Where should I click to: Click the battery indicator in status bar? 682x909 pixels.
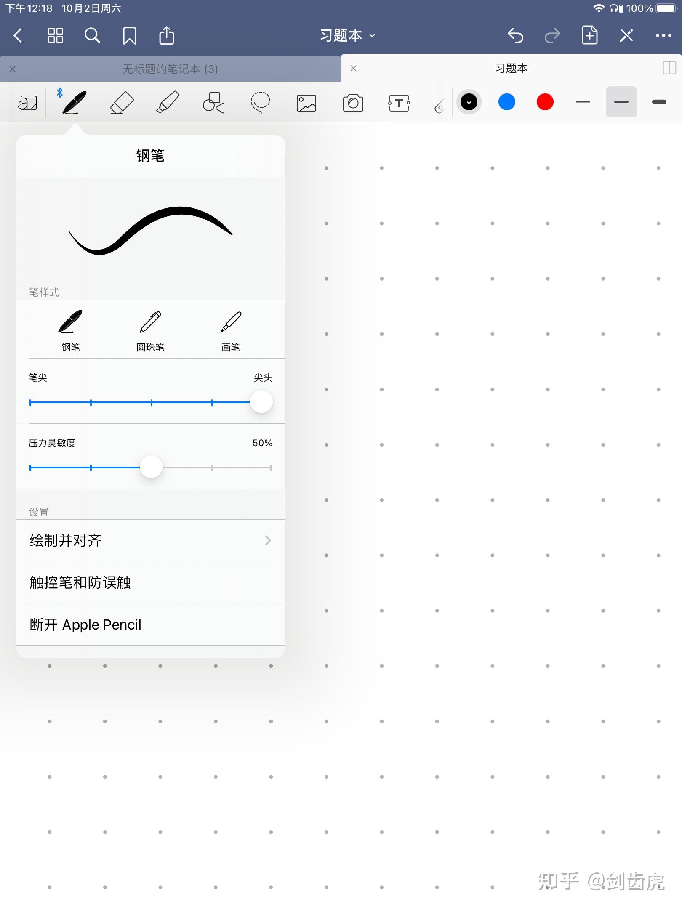pyautogui.click(x=666, y=8)
